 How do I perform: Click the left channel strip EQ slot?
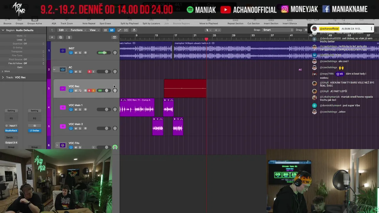tap(11, 118)
